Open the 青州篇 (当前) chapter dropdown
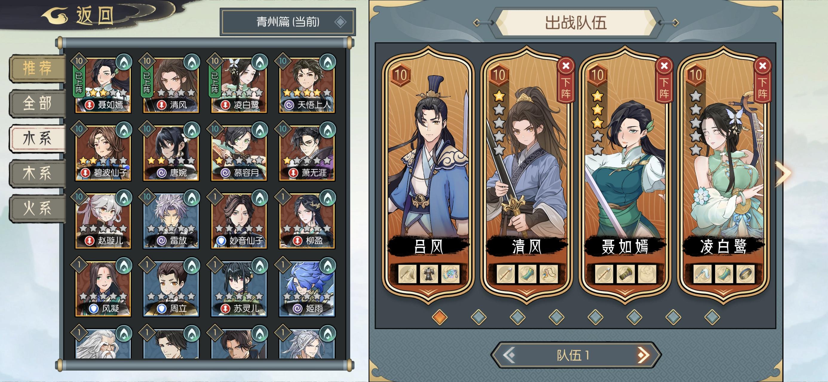This screenshot has width=828, height=382. click(x=288, y=22)
